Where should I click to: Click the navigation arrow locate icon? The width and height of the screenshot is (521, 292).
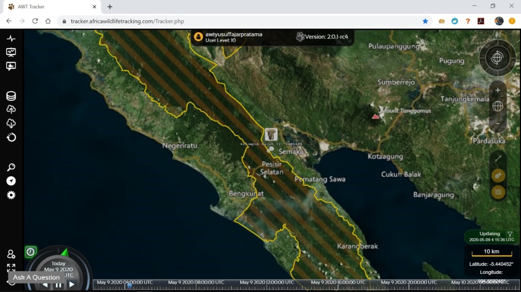(x=11, y=181)
